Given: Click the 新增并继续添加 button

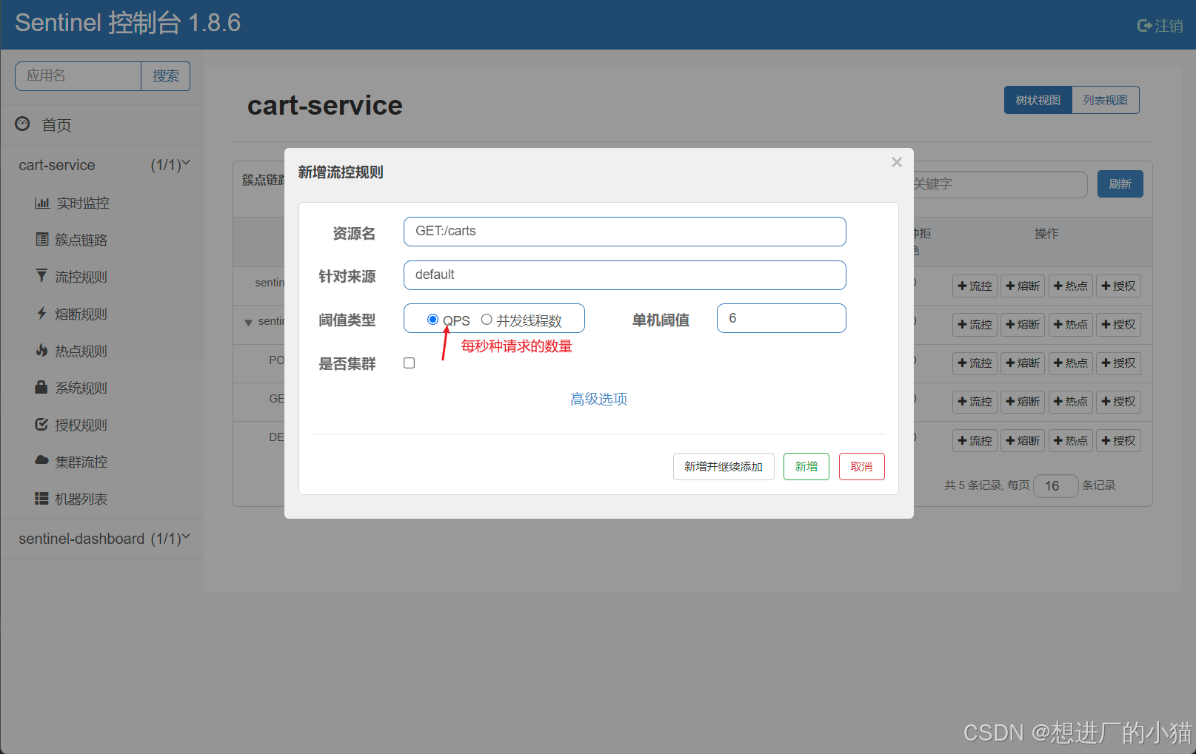Looking at the screenshot, I should coord(724,466).
